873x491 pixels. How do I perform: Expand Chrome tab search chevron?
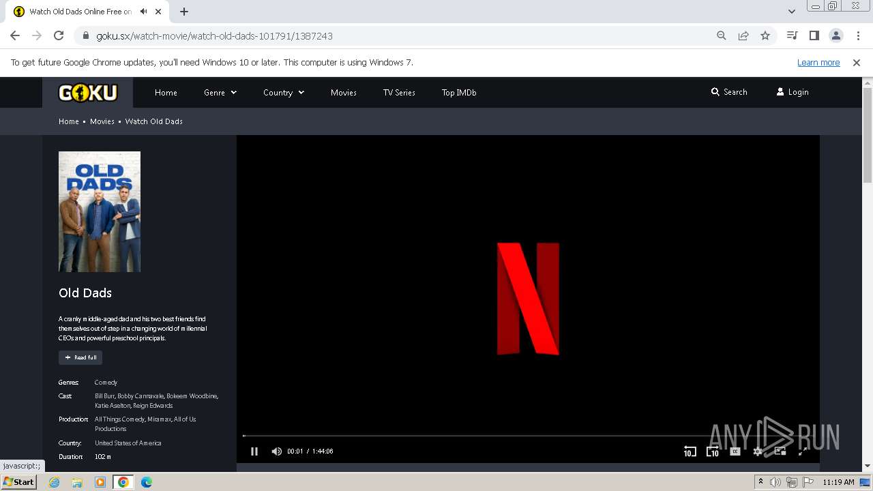[792, 12]
